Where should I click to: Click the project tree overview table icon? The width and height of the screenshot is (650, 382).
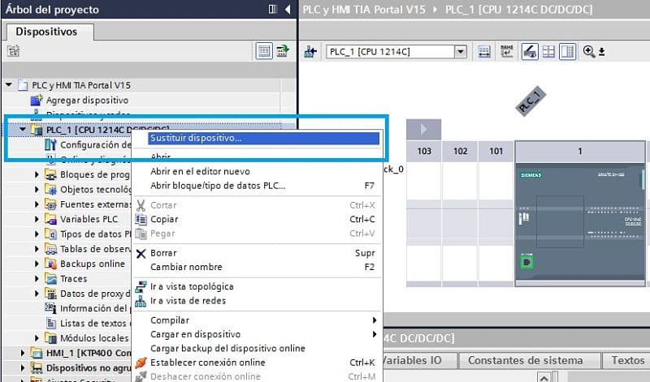point(263,51)
